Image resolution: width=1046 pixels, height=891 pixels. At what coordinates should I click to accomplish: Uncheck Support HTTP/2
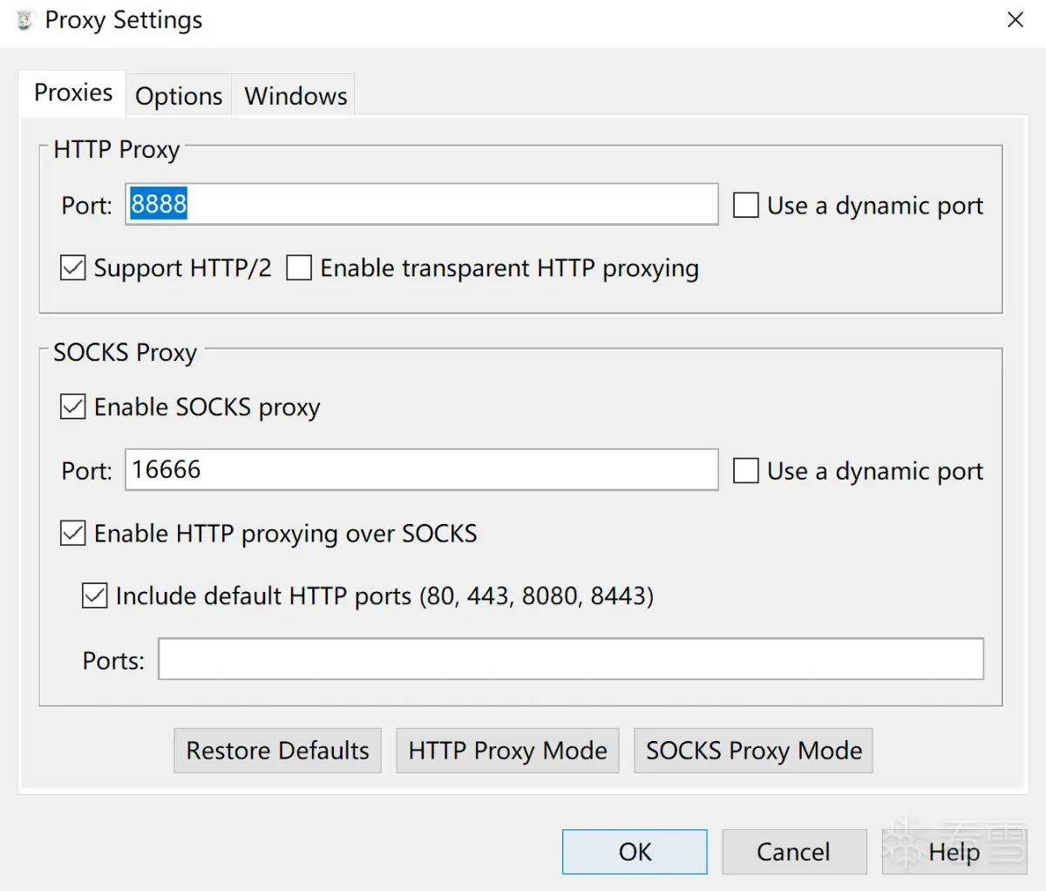73,269
